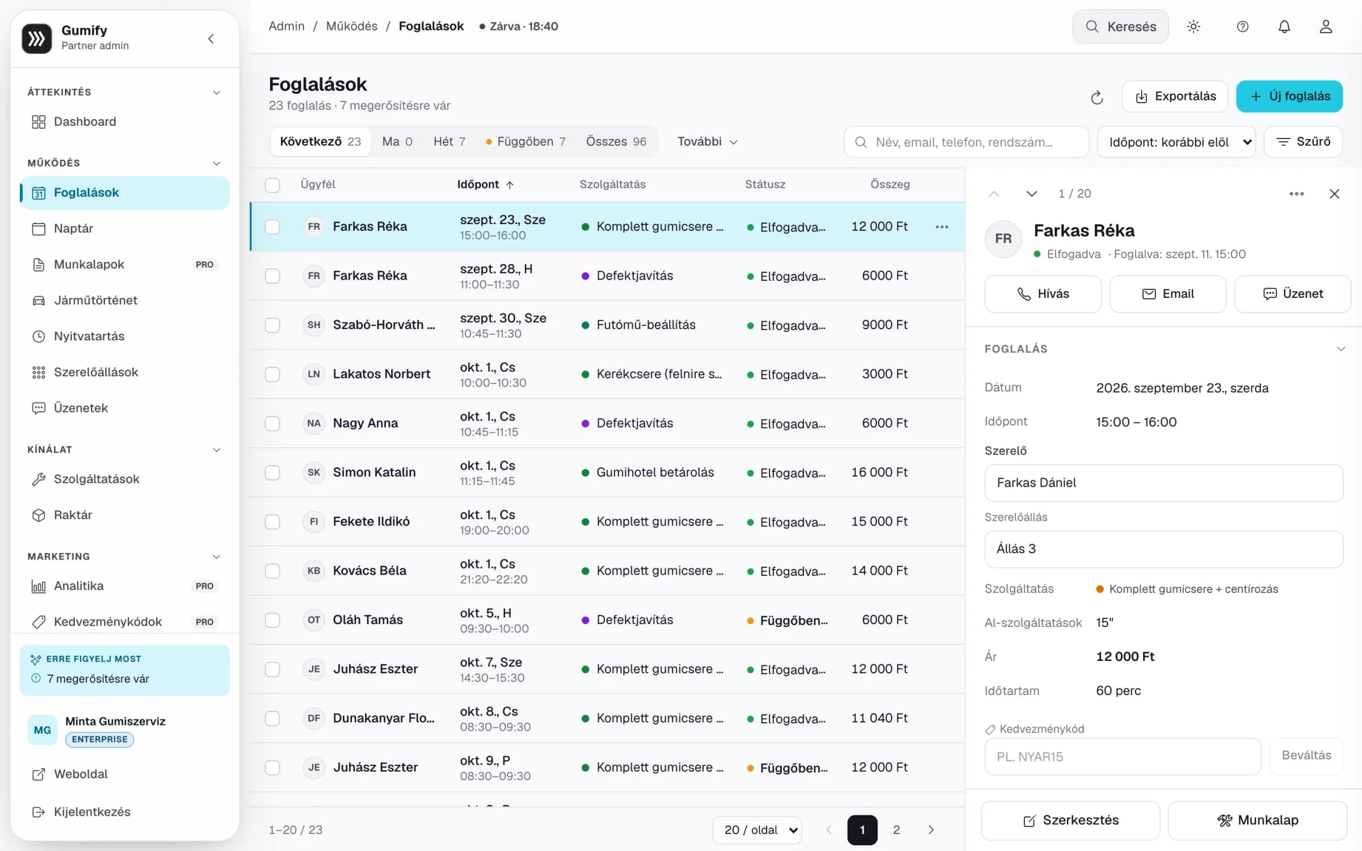Click the Exportálás button
This screenshot has width=1362, height=851.
tap(1175, 96)
